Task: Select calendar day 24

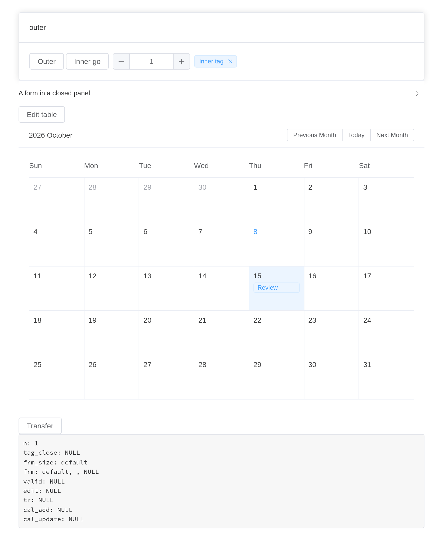Action: click(x=386, y=333)
